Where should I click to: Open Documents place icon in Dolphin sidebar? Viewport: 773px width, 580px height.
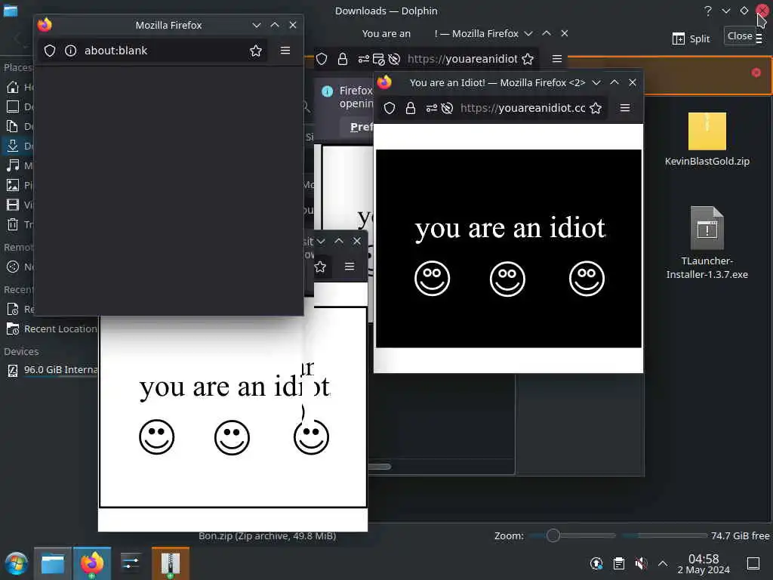pyautogui.click(x=13, y=126)
